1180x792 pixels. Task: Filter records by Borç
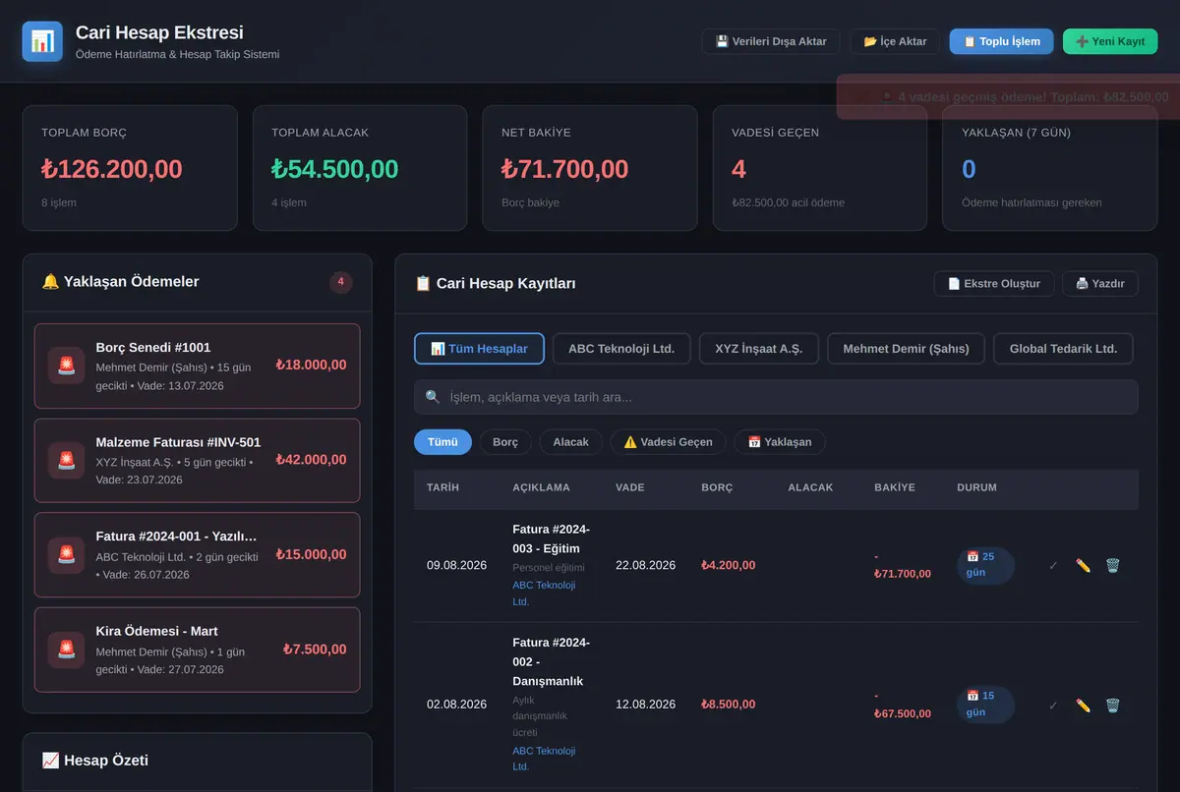coord(505,442)
